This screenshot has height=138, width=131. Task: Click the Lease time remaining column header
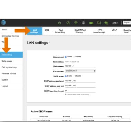(x=115, y=117)
